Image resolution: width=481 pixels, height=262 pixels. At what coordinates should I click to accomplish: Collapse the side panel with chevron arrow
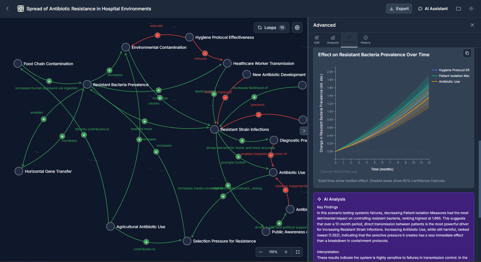[x=304, y=131]
